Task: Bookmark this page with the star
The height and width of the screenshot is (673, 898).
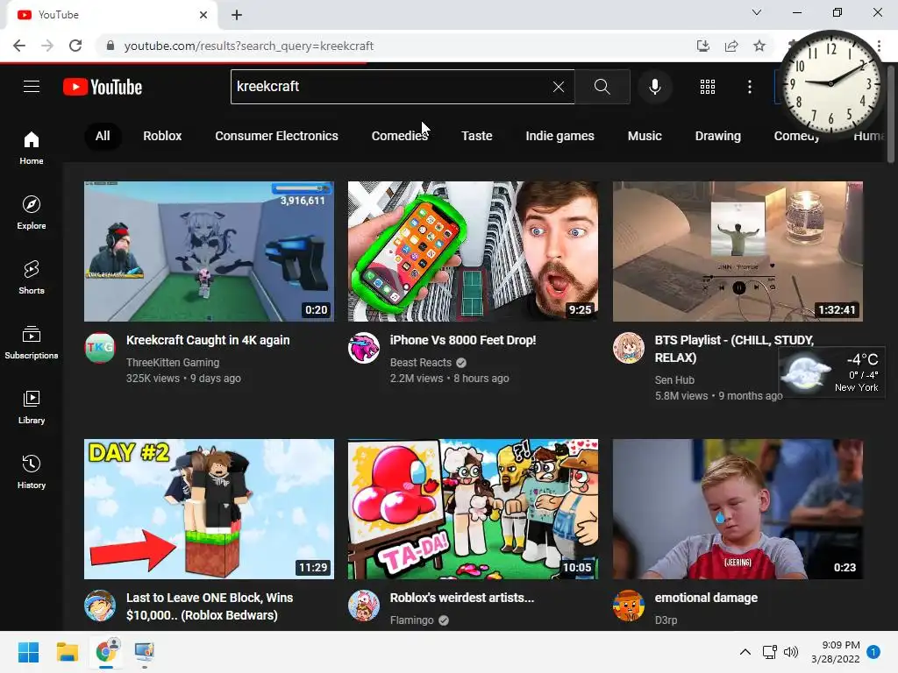Action: 759,46
